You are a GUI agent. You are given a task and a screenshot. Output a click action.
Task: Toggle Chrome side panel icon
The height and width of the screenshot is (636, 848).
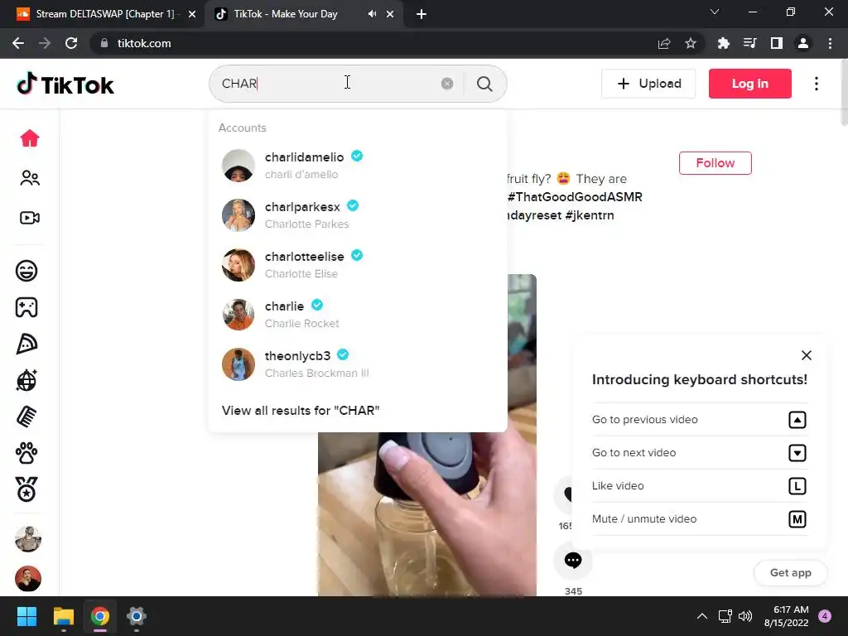[x=776, y=43]
